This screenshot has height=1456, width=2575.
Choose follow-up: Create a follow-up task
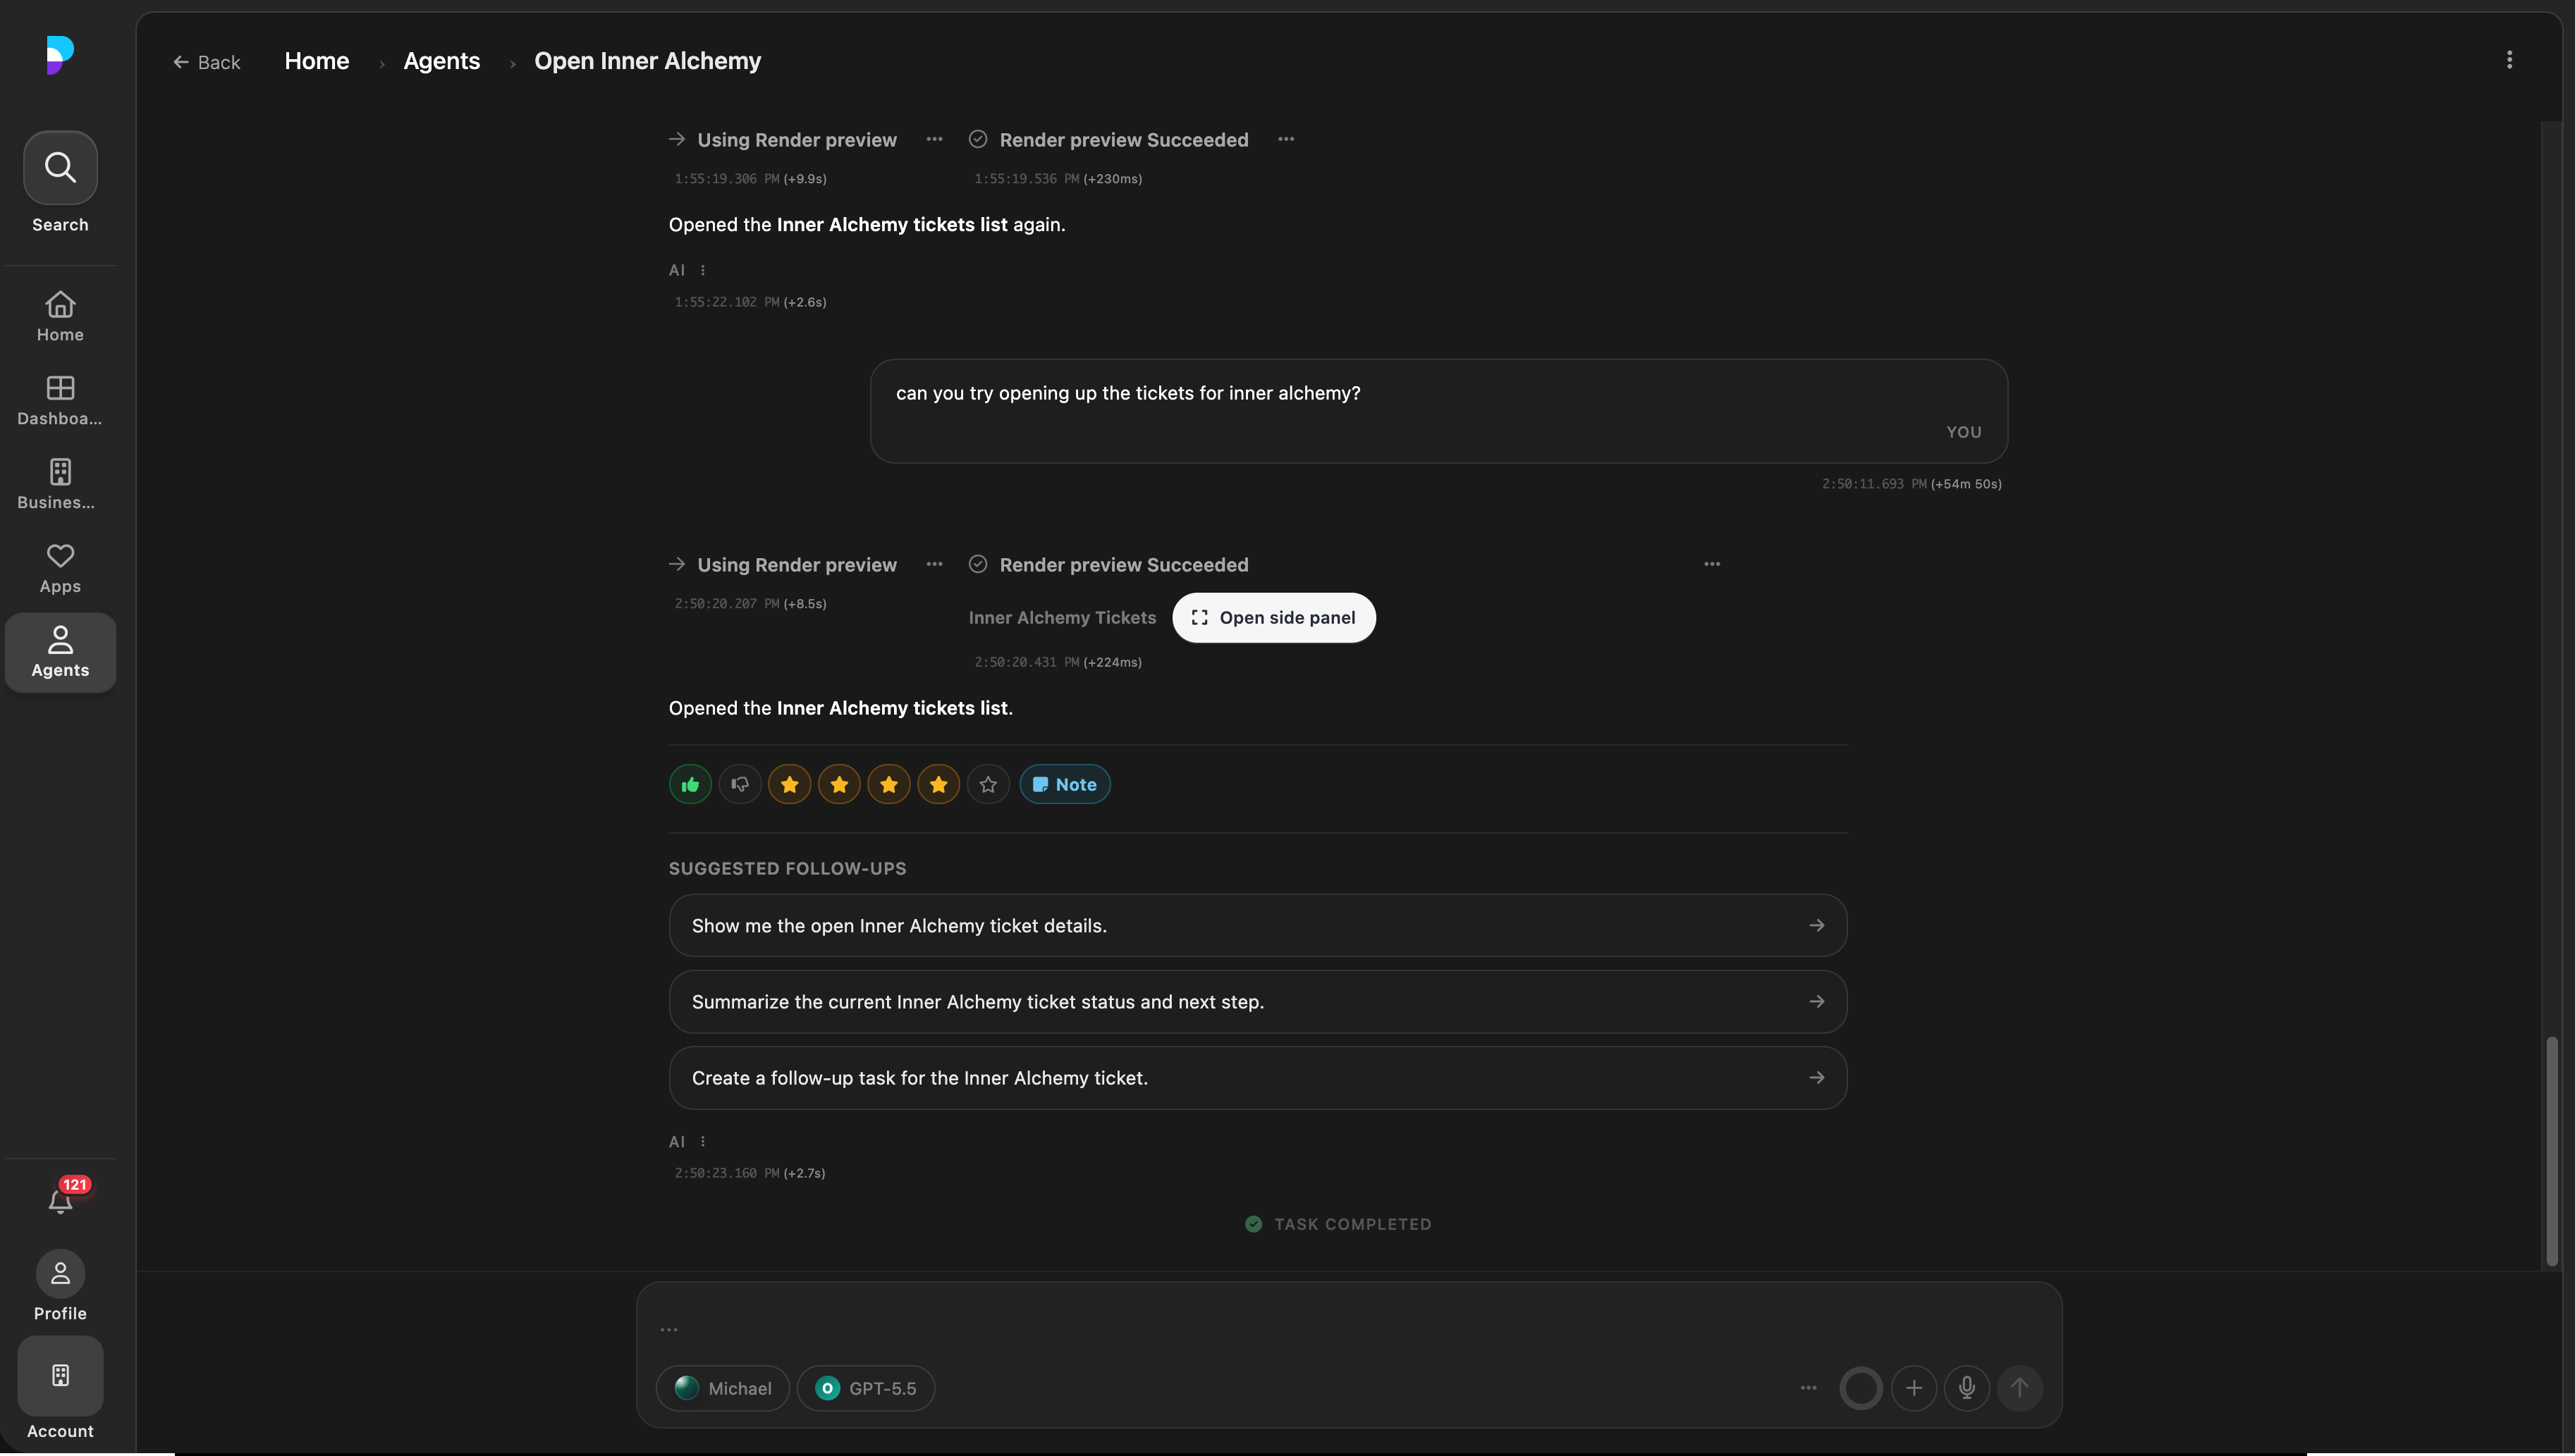pyautogui.click(x=1257, y=1077)
